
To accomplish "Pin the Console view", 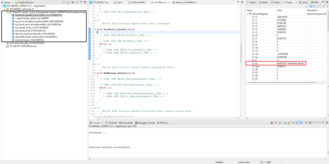I will click(306, 123).
